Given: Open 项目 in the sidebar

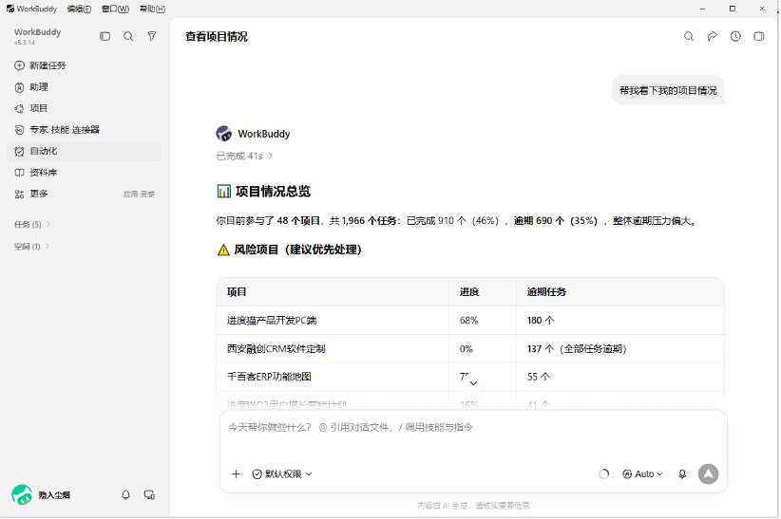Looking at the screenshot, I should (85, 108).
